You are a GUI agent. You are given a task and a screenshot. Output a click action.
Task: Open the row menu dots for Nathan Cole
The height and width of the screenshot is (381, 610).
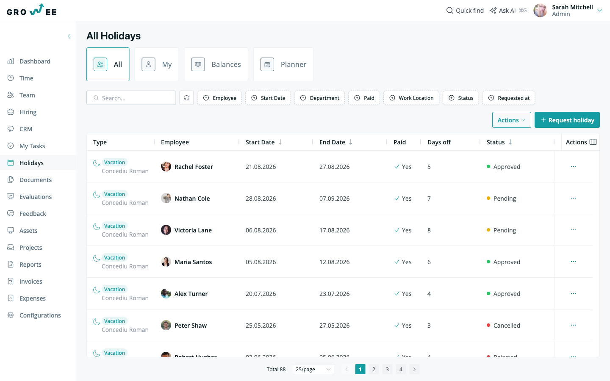pos(574,198)
